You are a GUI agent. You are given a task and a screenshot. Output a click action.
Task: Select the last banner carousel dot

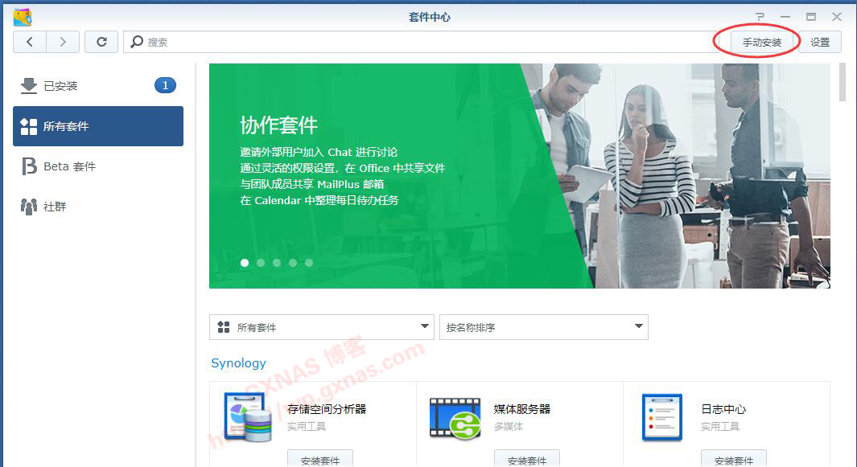coord(309,263)
